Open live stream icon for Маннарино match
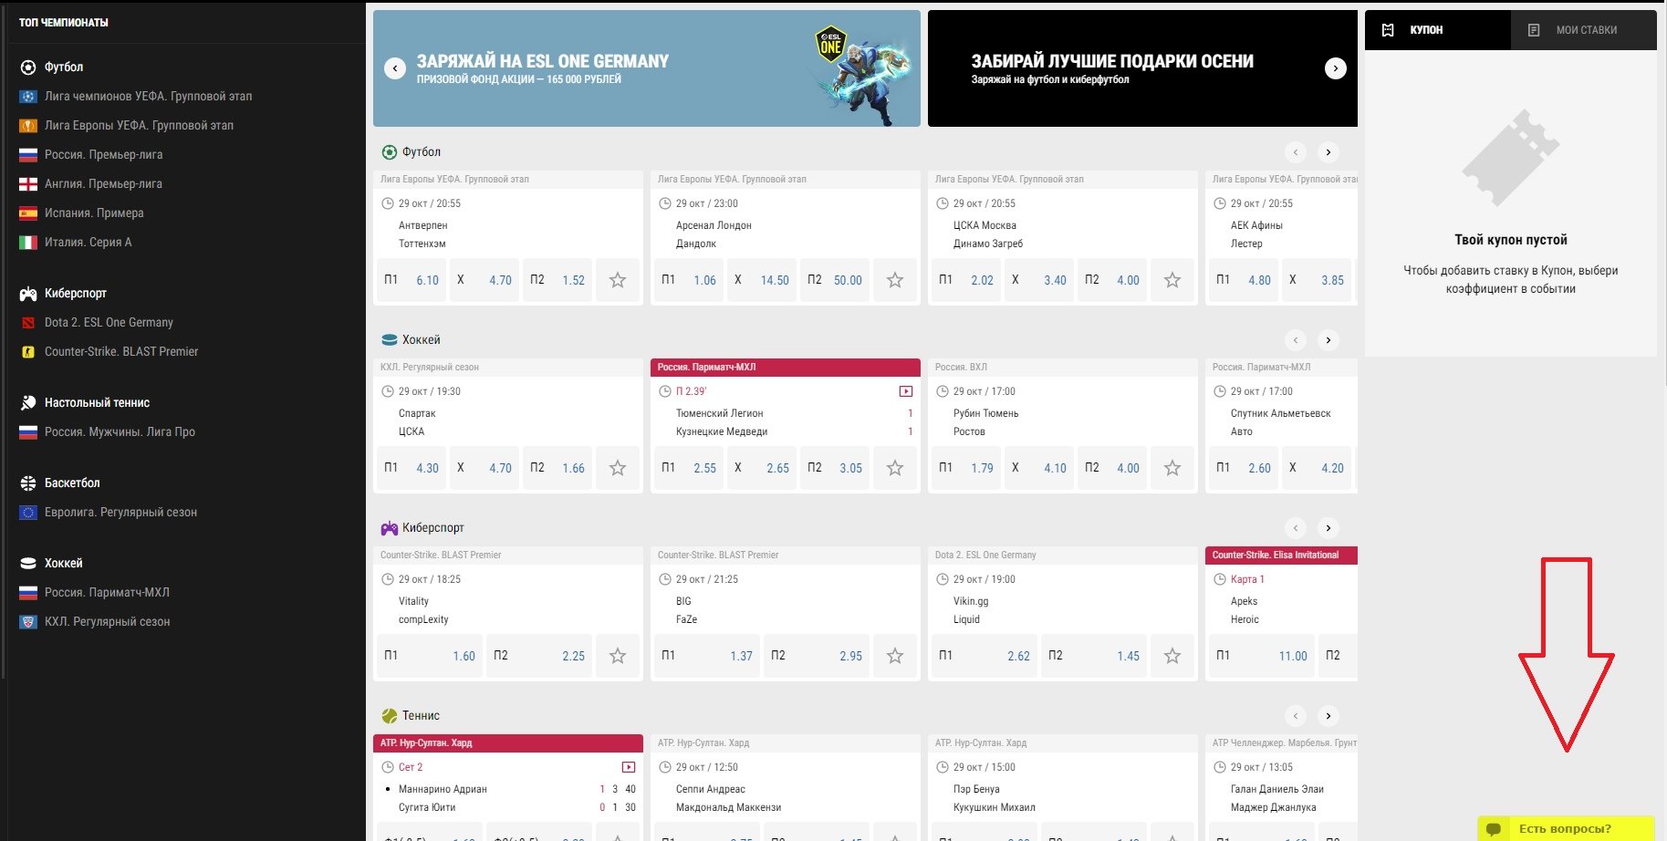Image resolution: width=1667 pixels, height=841 pixels. coord(628,767)
